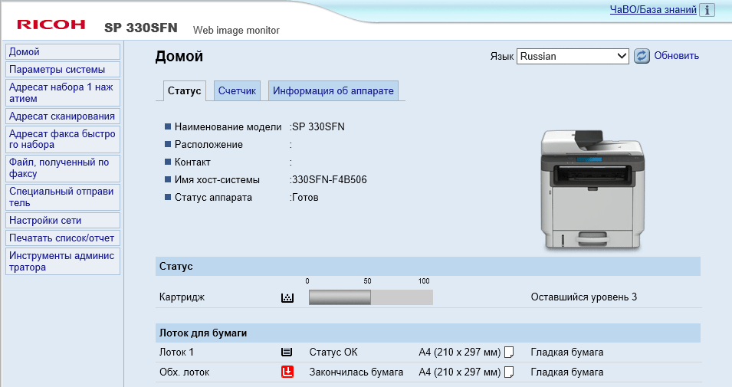Click the Гладкая бумага text in Лоток 1 row
Screen dimensions: 732x387
point(566,352)
